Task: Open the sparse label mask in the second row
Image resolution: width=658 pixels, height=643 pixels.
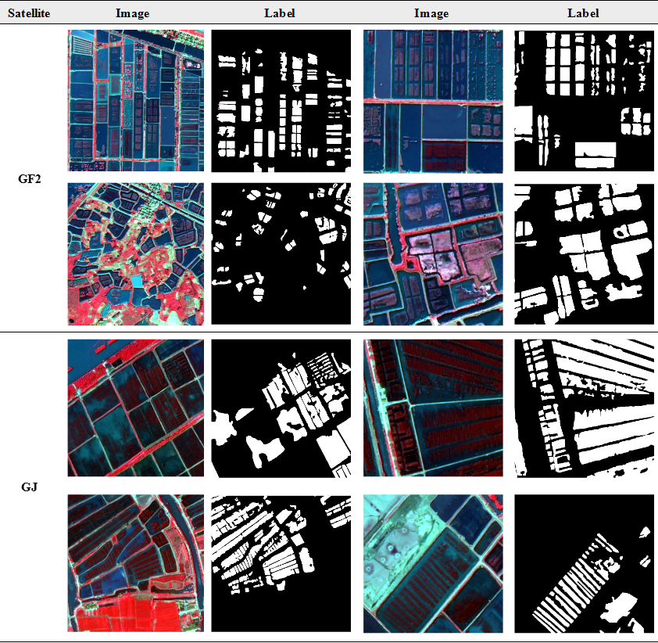Action: [x=281, y=254]
